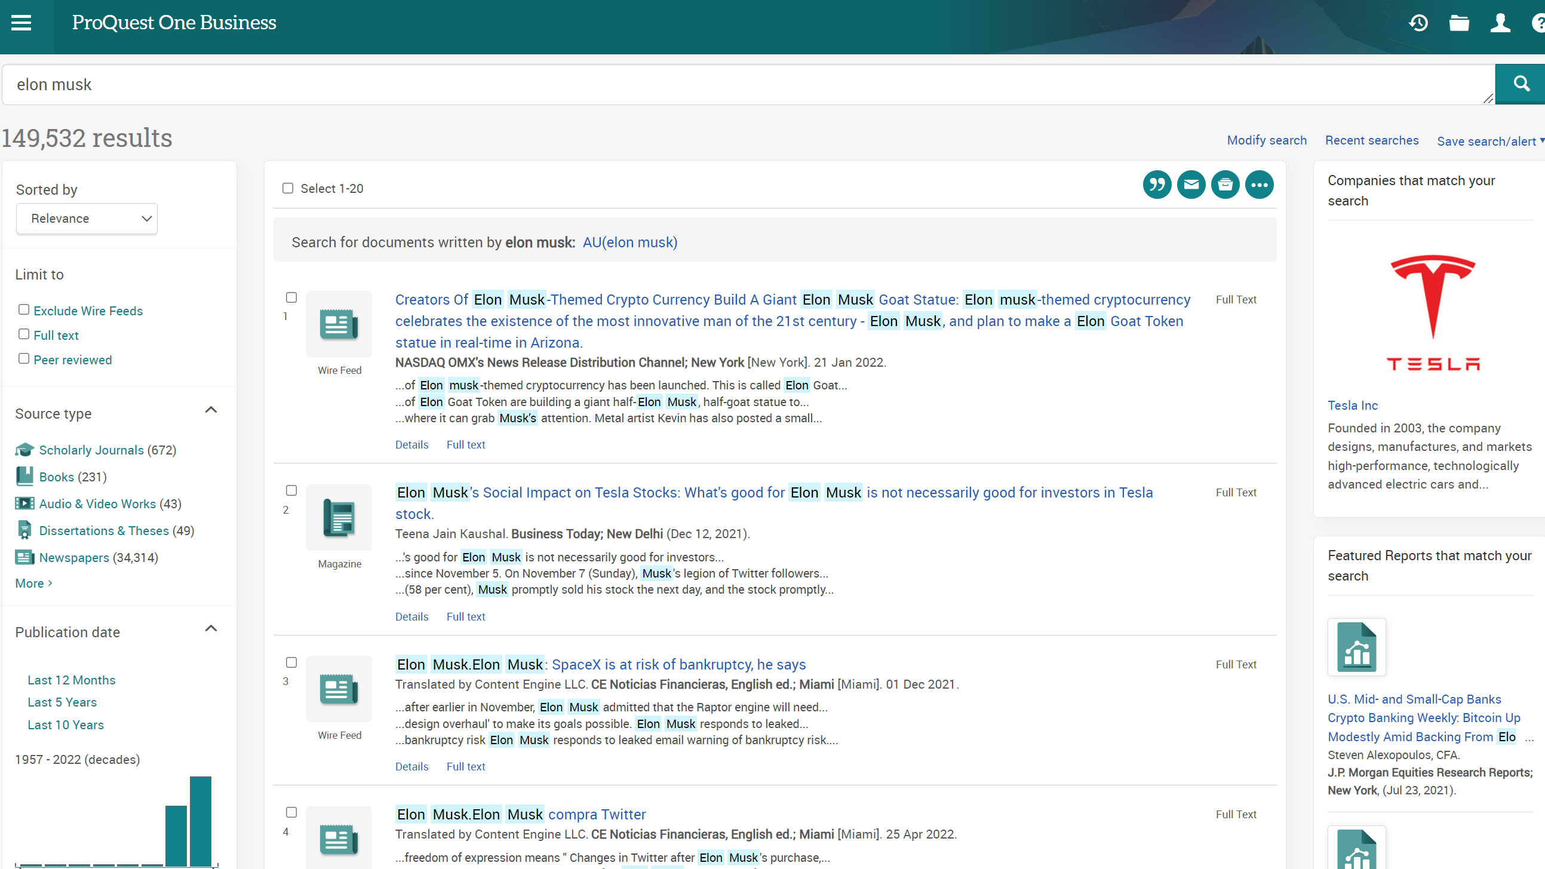Click the Tesla logo image
Image resolution: width=1545 pixels, height=869 pixels.
[1433, 312]
